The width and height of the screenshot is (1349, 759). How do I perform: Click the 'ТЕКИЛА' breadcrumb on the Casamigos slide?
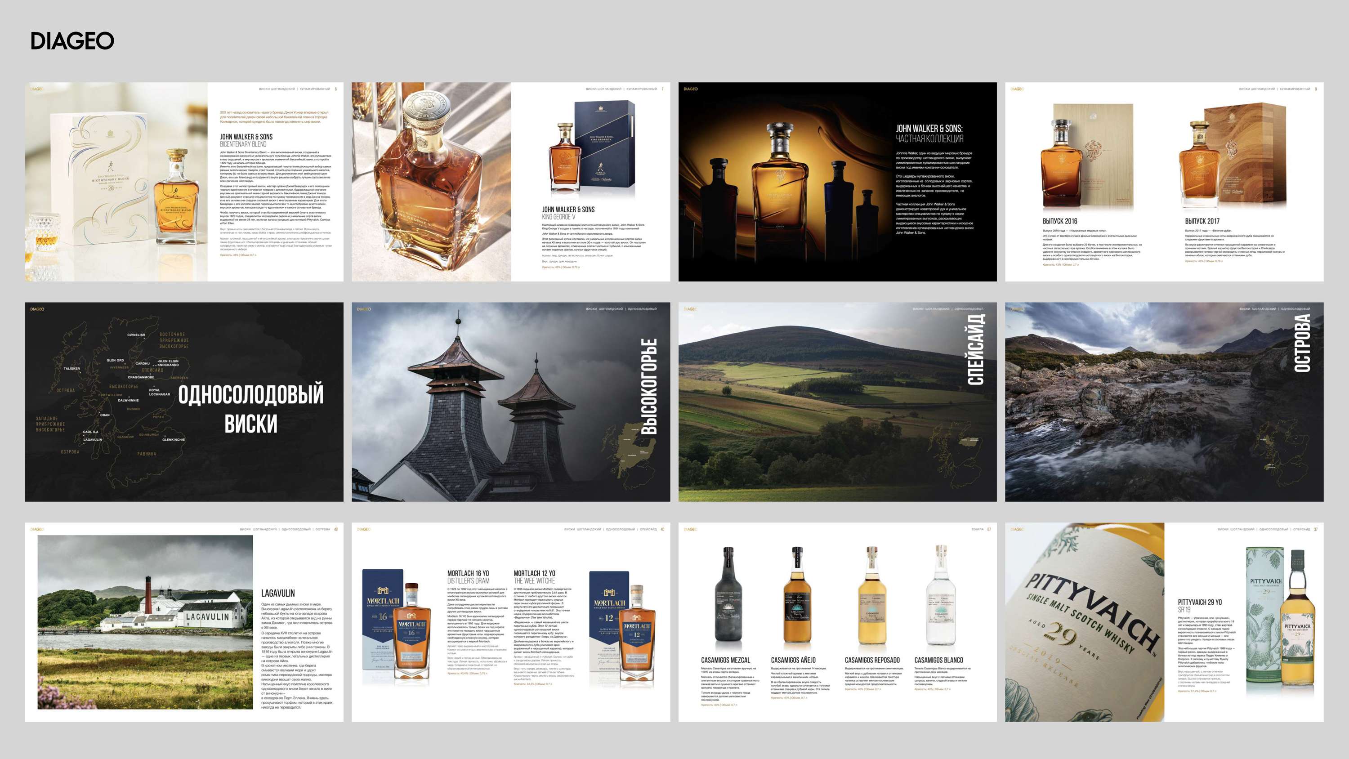(x=977, y=530)
